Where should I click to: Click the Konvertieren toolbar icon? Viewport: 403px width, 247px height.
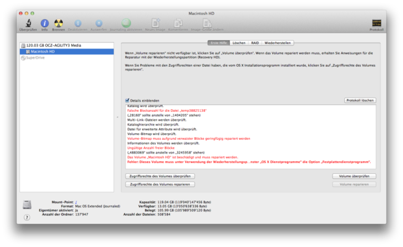coord(178,23)
